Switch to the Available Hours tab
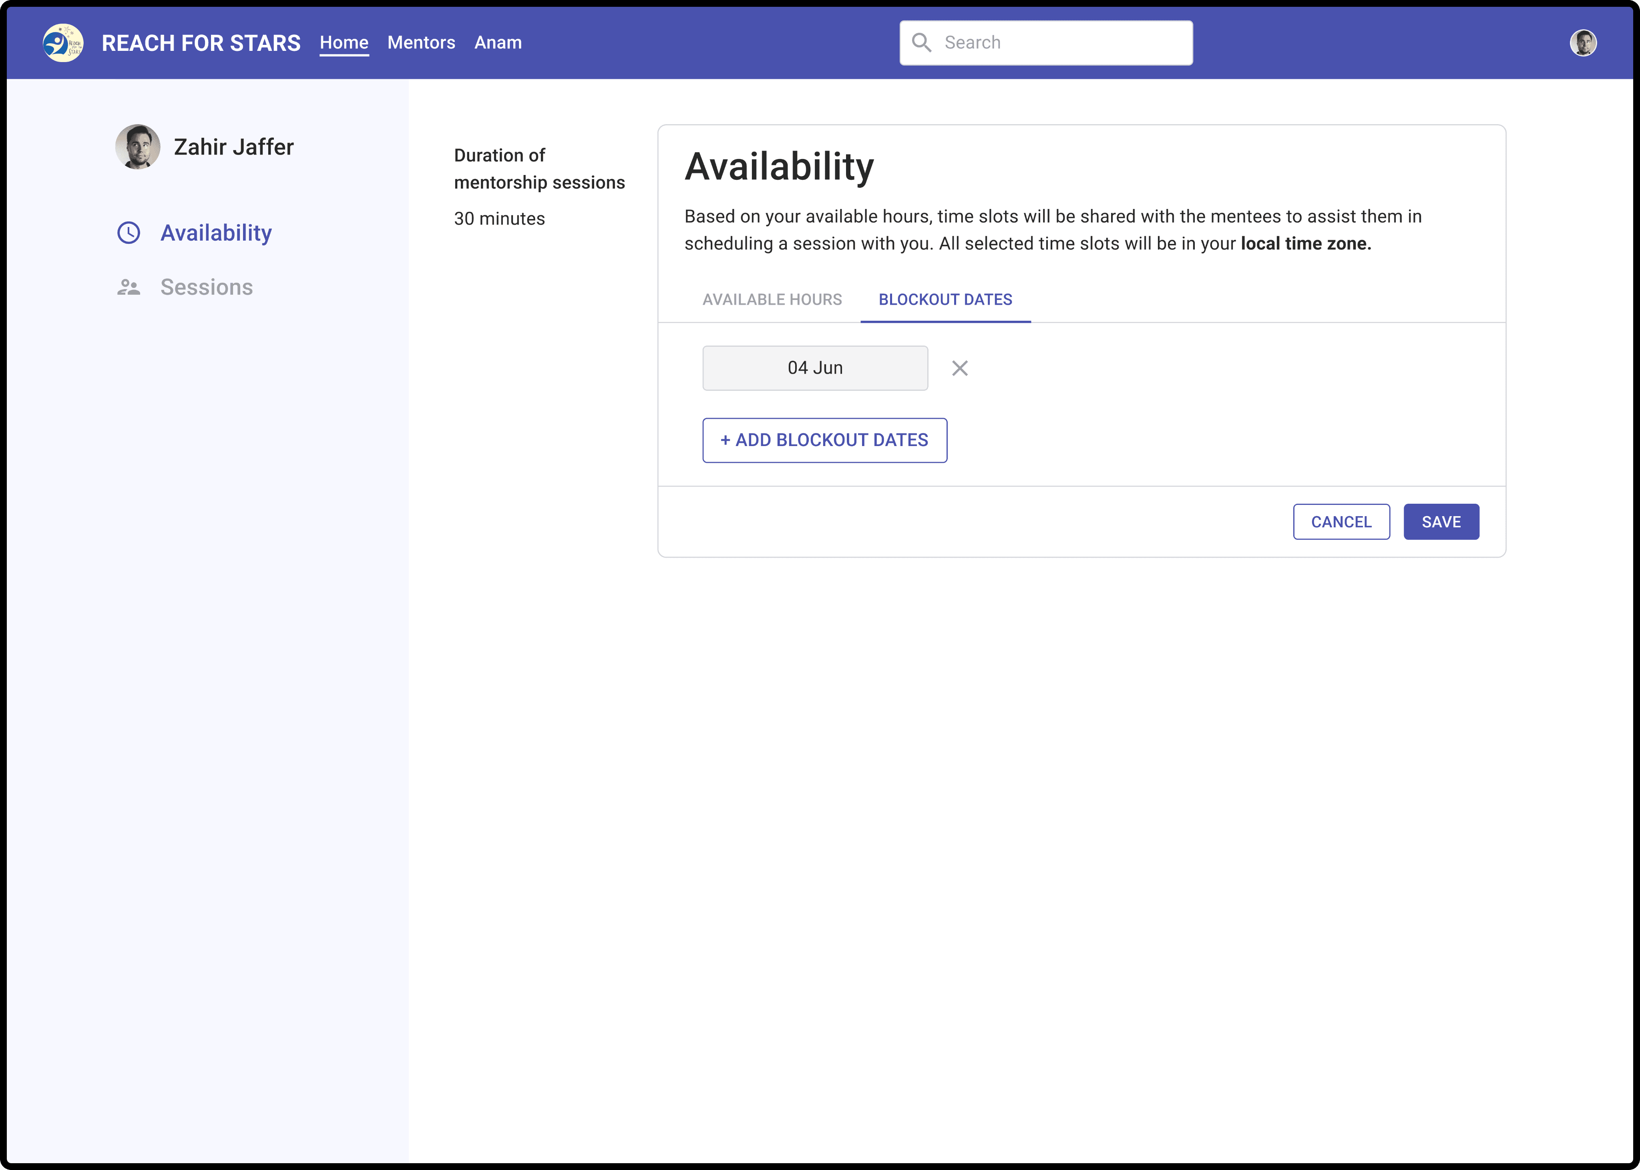 pos(772,300)
